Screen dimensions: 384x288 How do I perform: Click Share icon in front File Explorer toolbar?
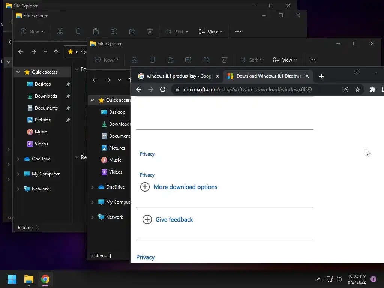tap(206, 60)
